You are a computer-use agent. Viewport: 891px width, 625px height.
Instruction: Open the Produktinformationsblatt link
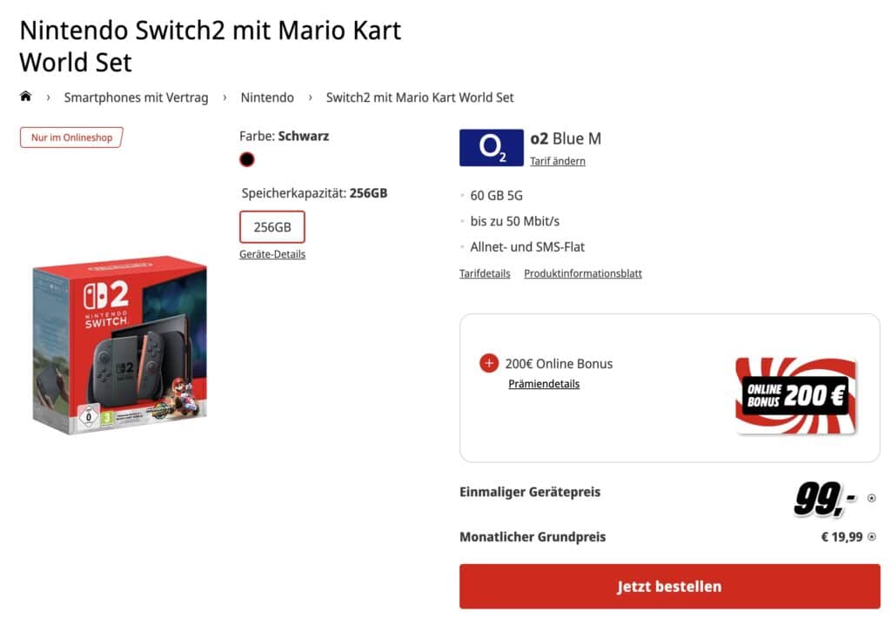(583, 273)
